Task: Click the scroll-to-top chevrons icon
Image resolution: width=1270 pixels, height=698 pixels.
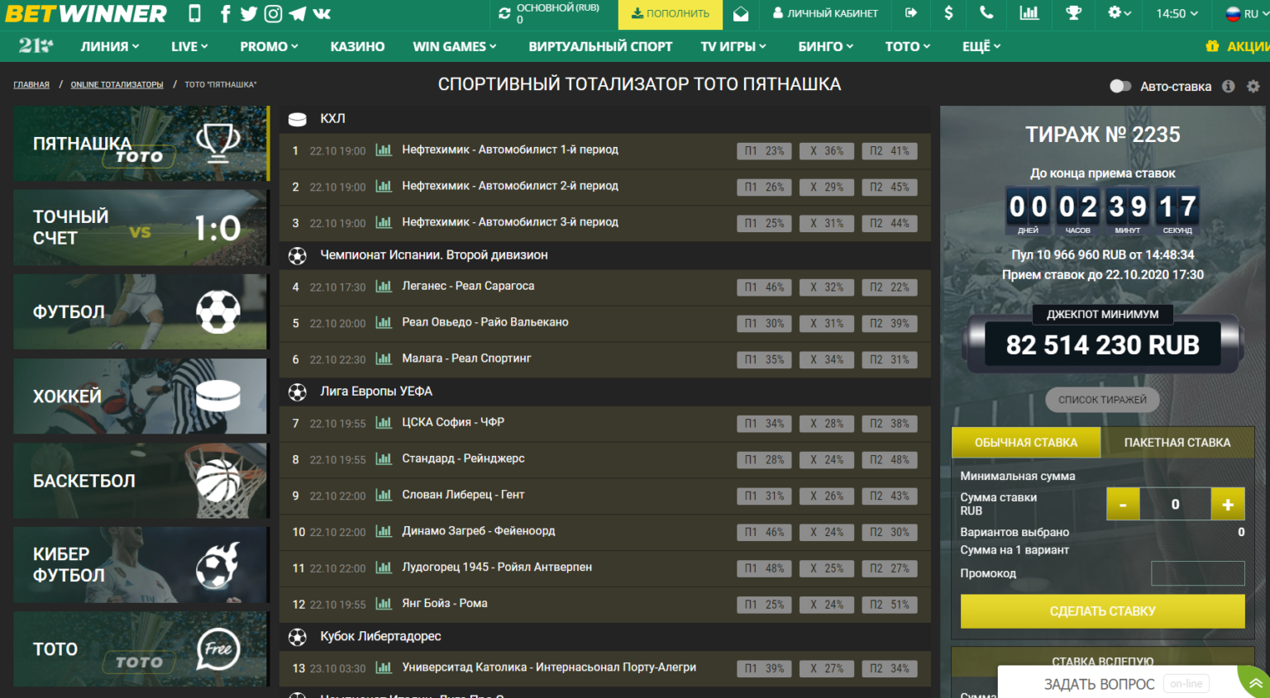Action: 1255,683
